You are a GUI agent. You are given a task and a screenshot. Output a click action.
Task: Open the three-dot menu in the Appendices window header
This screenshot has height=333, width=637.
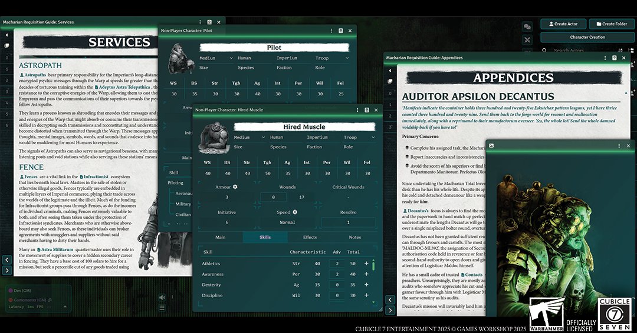[x=605, y=58]
